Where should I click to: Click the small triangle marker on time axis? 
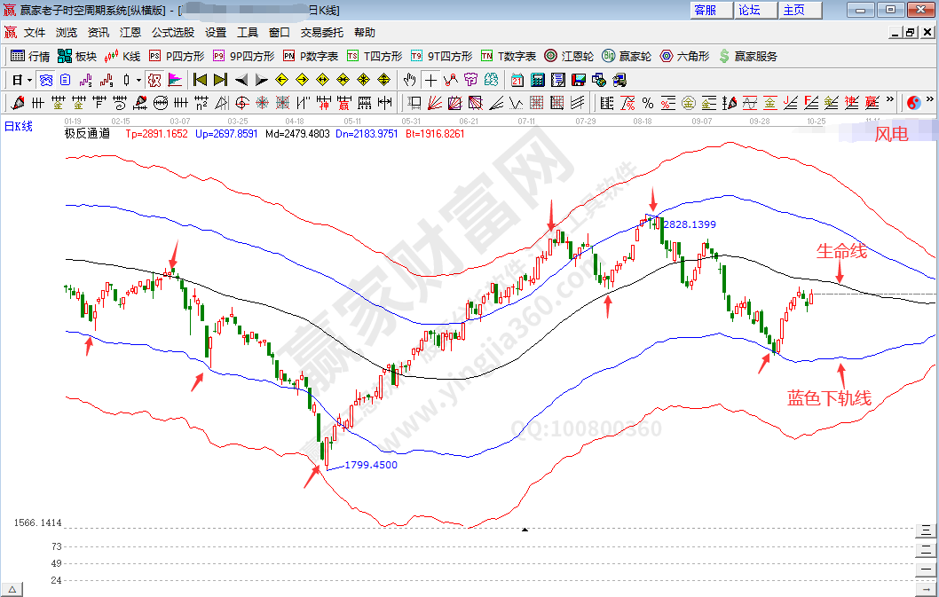tap(525, 529)
